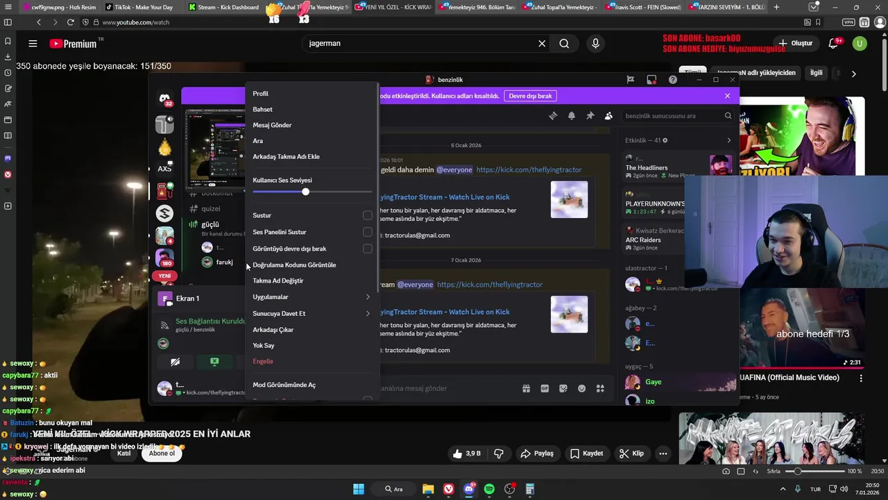Tick the Sustur checkbox
The height and width of the screenshot is (500, 888).
[x=368, y=215]
